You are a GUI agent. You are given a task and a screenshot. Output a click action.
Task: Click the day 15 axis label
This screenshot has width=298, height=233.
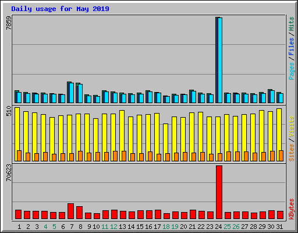(140, 227)
